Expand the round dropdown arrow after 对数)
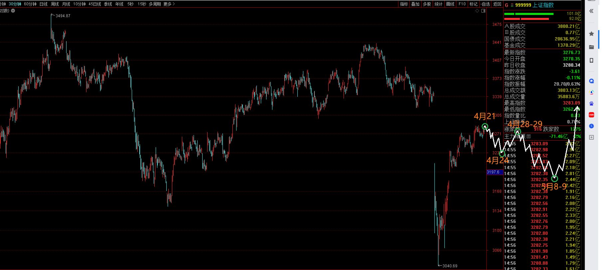The image size is (610, 270). point(13,11)
